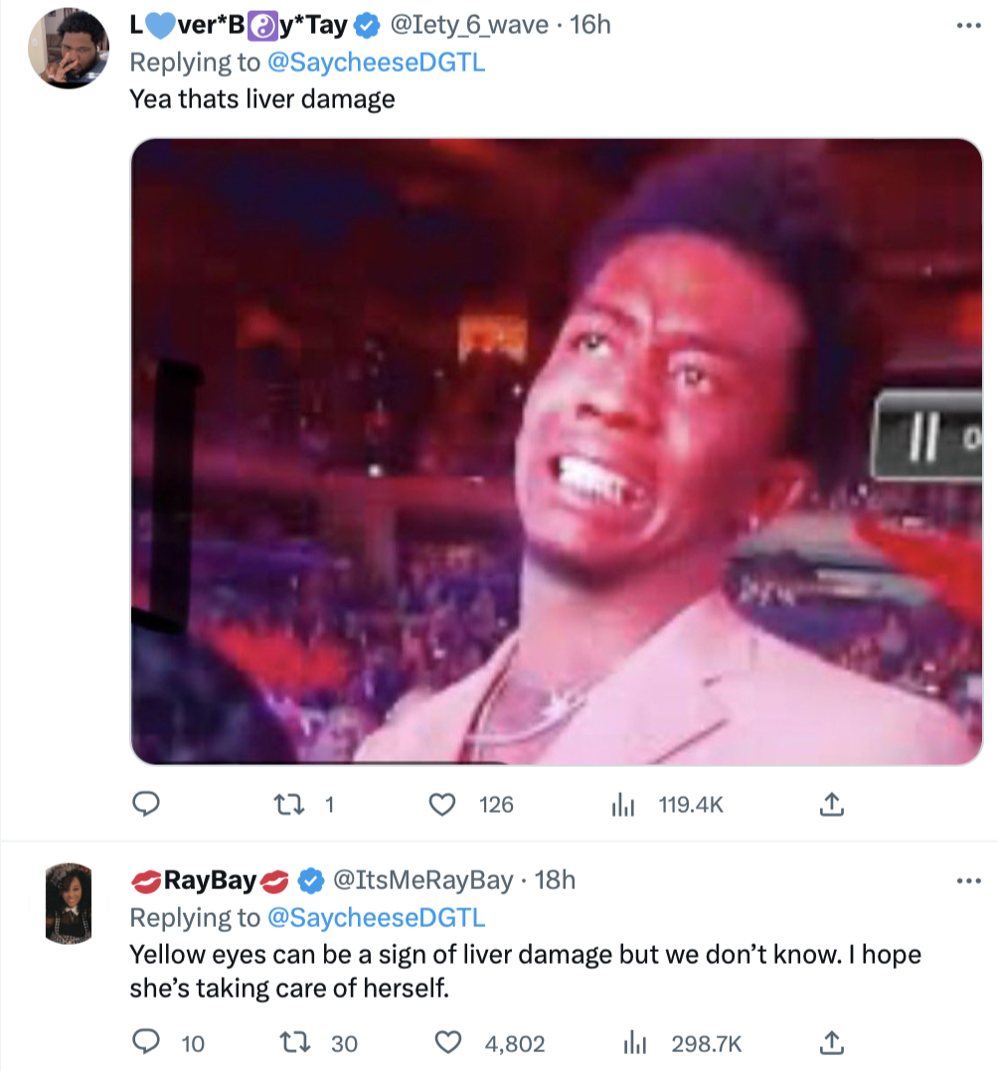Image resolution: width=998 pixels, height=1071 pixels.
Task: Open Lover Boy Tay's profile picture
Action: (69, 50)
